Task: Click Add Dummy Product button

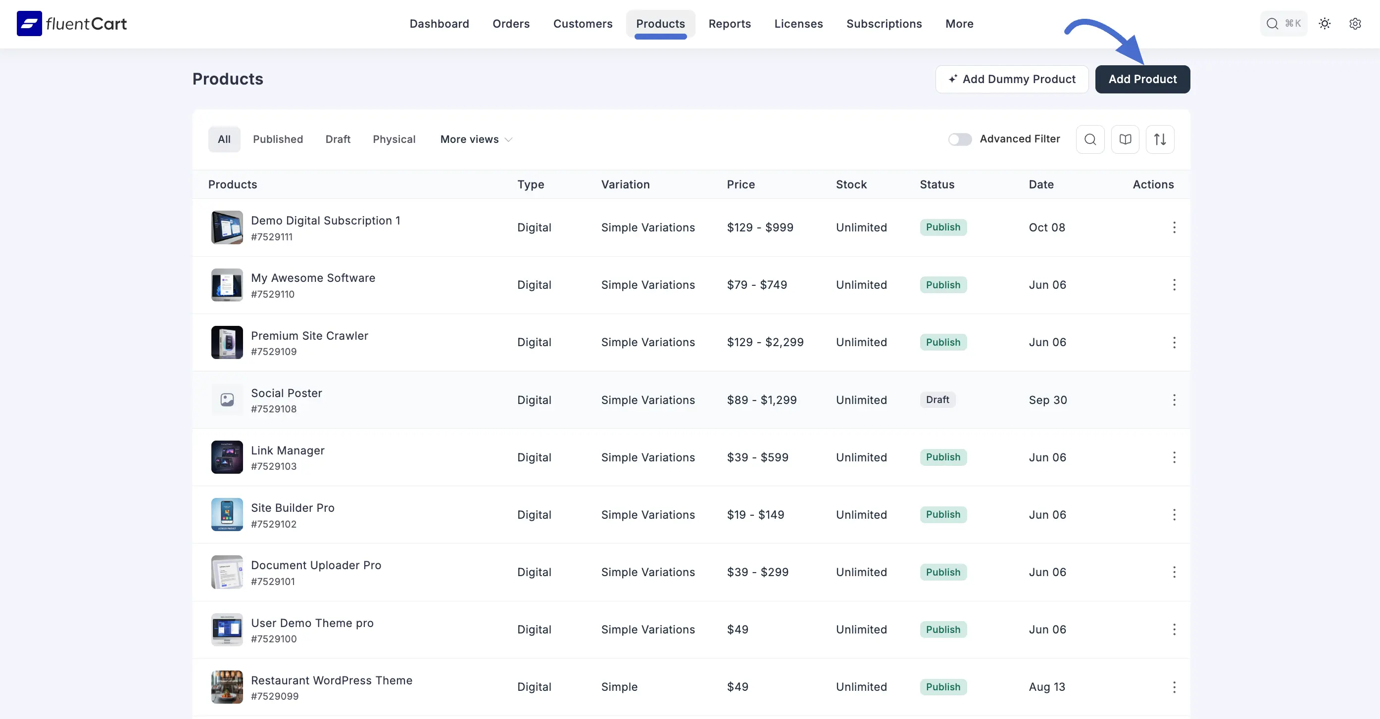Action: tap(1011, 79)
